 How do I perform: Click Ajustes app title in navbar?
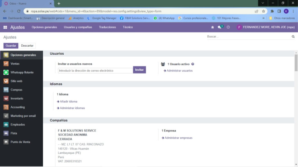17,27
